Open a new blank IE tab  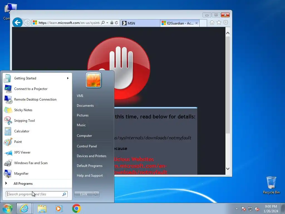203,23
